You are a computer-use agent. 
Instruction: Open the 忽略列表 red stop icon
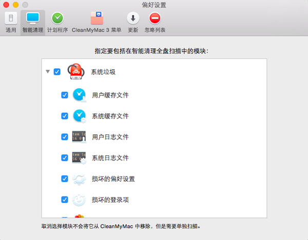click(x=155, y=18)
